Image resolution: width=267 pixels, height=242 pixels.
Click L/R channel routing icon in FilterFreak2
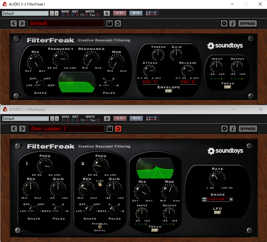152,118
